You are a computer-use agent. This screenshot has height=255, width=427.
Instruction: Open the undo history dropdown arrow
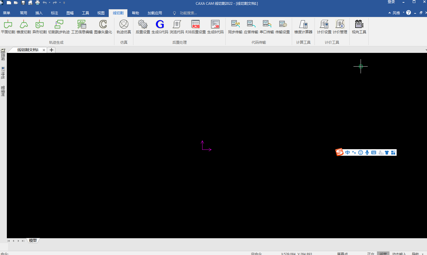49,3
